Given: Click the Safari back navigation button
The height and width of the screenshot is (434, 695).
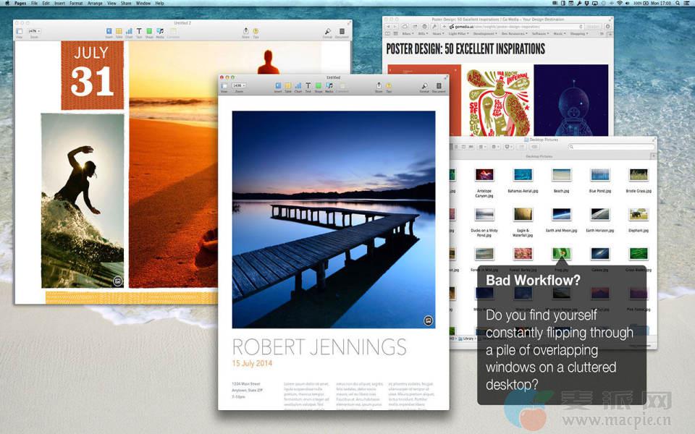Looking at the screenshot, I should pyautogui.click(x=387, y=26).
